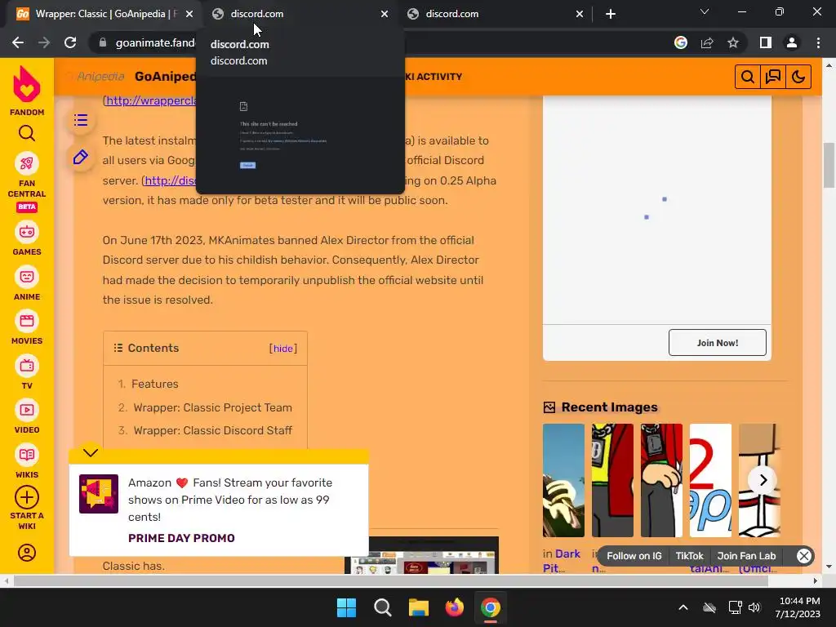This screenshot has height=627, width=836.
Task: Open the tab search chevron
Action: click(x=705, y=11)
